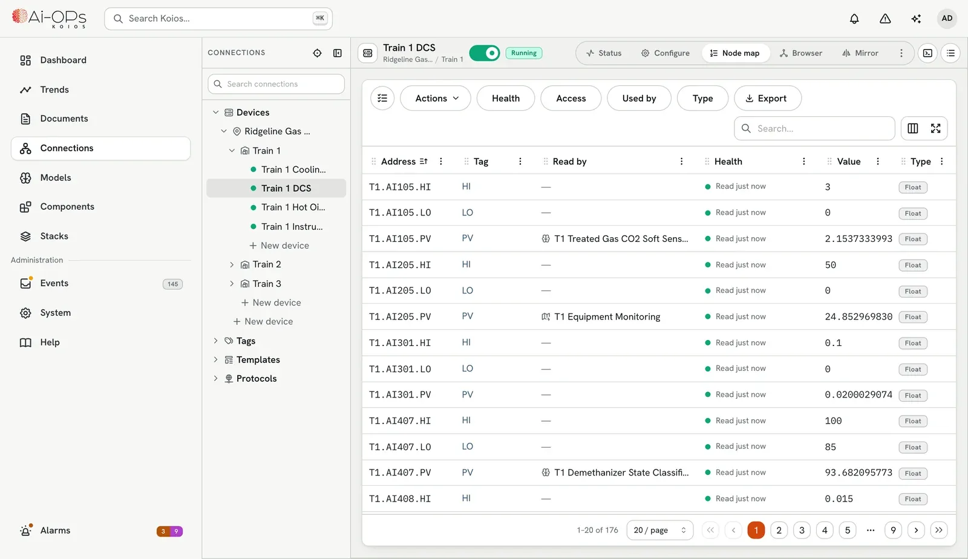Image resolution: width=968 pixels, height=559 pixels.
Task: Switch to the Status tab
Action: pyautogui.click(x=604, y=53)
